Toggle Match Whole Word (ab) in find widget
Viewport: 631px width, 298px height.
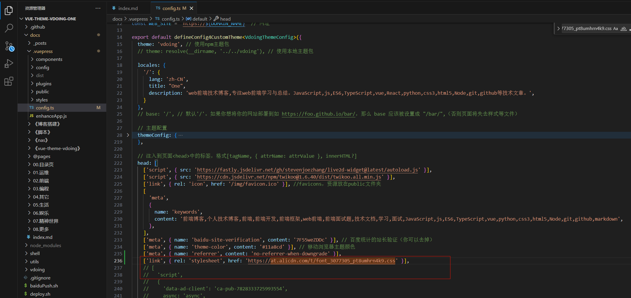pos(623,29)
